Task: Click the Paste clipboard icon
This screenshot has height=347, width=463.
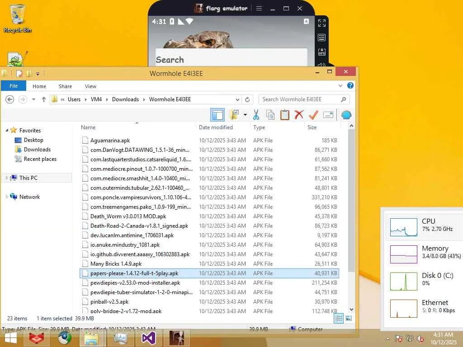Action: click(x=285, y=115)
